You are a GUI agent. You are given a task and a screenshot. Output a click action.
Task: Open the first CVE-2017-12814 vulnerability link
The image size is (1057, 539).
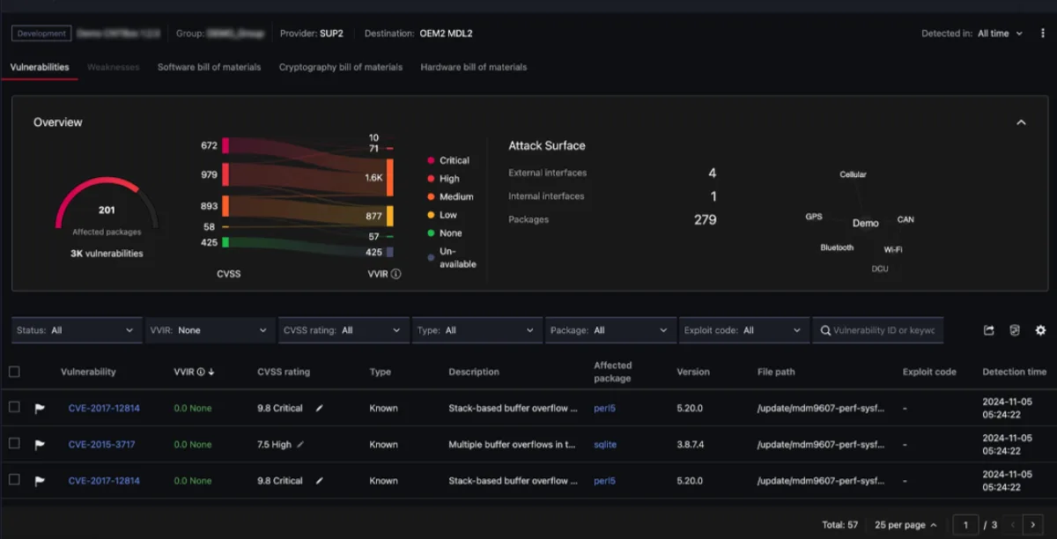[x=104, y=409]
